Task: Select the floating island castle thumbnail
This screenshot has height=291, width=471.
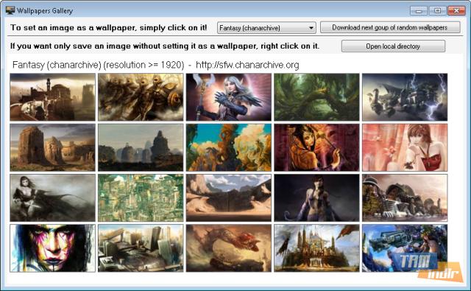Action: [316, 248]
